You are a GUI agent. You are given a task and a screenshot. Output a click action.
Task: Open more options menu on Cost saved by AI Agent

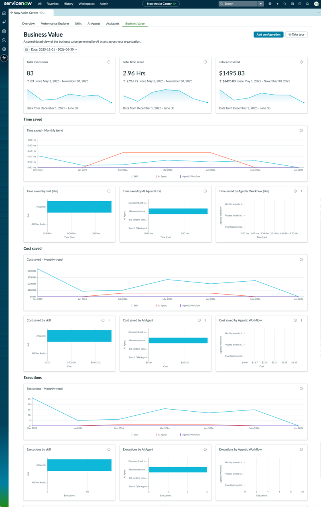point(205,320)
